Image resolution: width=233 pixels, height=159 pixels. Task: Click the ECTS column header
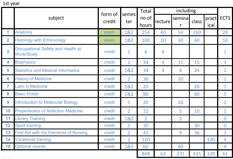pyautogui.click(x=225, y=18)
